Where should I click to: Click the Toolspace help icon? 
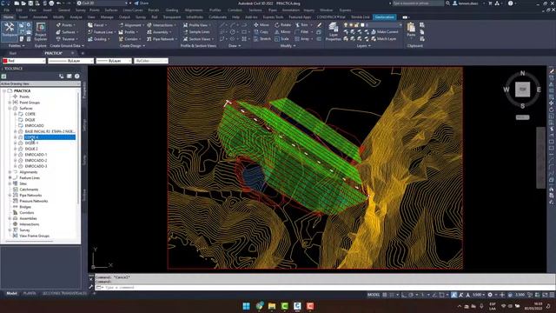[x=77, y=76]
